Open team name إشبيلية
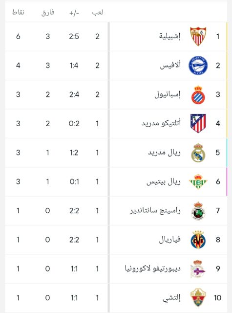Image resolution: width=232 pixels, height=313 pixels. pyautogui.click(x=169, y=37)
